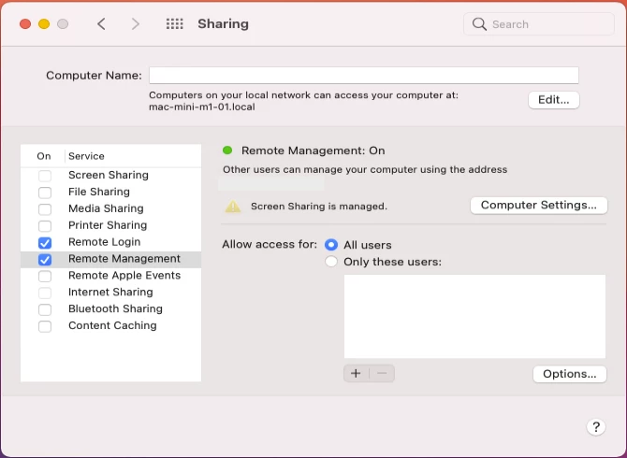Click the 'Screen Sharing is managed.' text
Viewport: 627px width, 458px height.
(x=319, y=207)
